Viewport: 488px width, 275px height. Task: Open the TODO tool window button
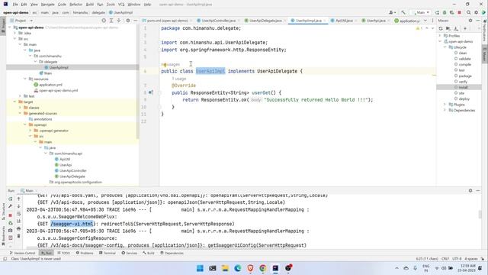[64, 253]
